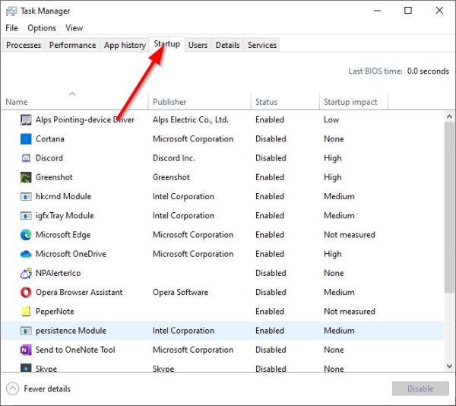Image resolution: width=456 pixels, height=406 pixels.
Task: Click Not measured in Microsoft Edge row
Action: (350, 235)
